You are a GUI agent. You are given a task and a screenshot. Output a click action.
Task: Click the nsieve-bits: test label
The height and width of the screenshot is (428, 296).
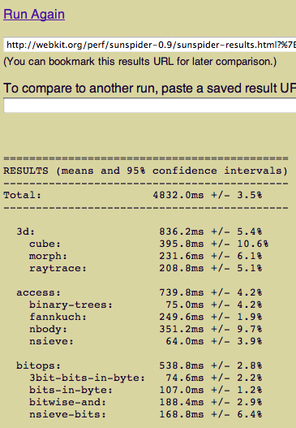coord(67,414)
